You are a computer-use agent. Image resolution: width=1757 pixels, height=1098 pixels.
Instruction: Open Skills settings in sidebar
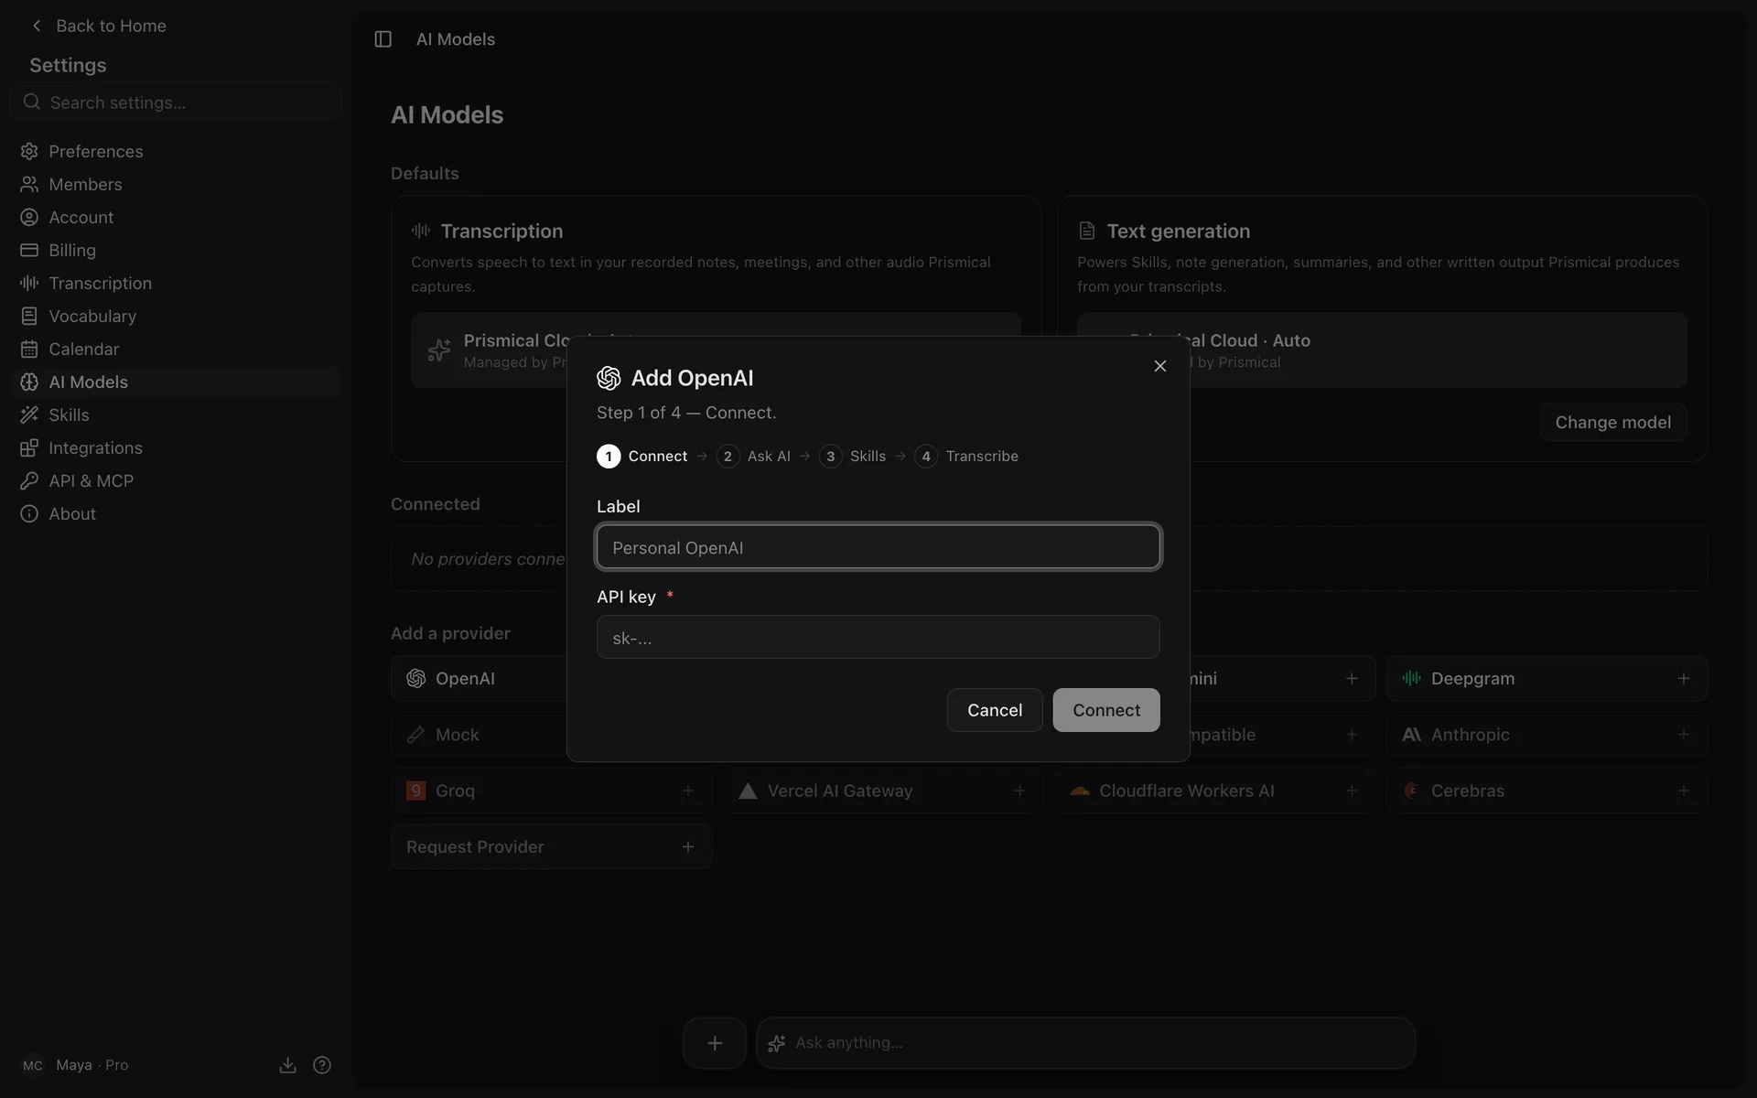(177, 414)
